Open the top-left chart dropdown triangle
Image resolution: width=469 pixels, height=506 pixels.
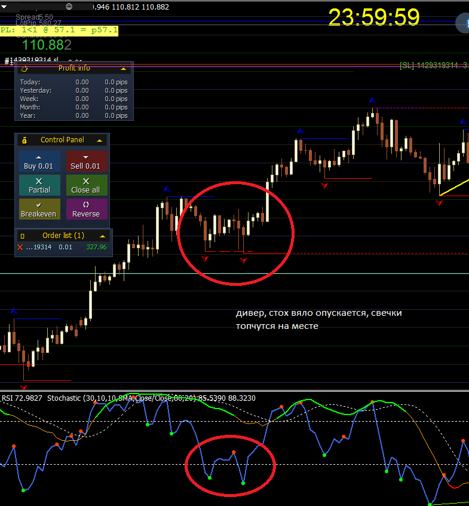pyautogui.click(x=4, y=7)
